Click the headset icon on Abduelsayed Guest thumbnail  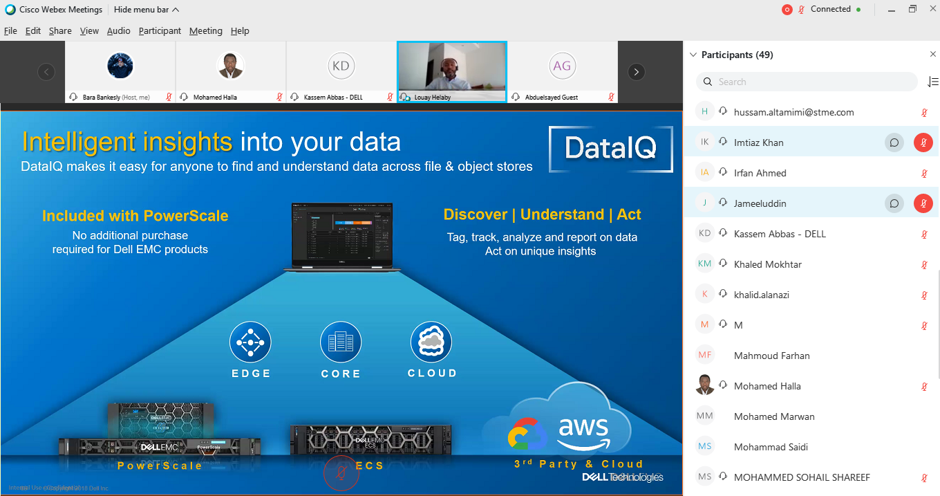516,98
